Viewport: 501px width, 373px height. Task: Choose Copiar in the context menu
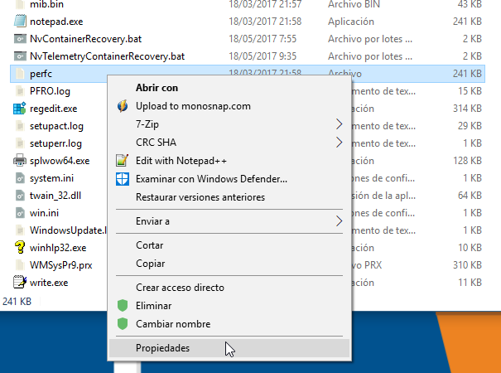[151, 264]
